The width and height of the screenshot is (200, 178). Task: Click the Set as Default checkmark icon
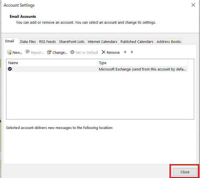(72, 52)
